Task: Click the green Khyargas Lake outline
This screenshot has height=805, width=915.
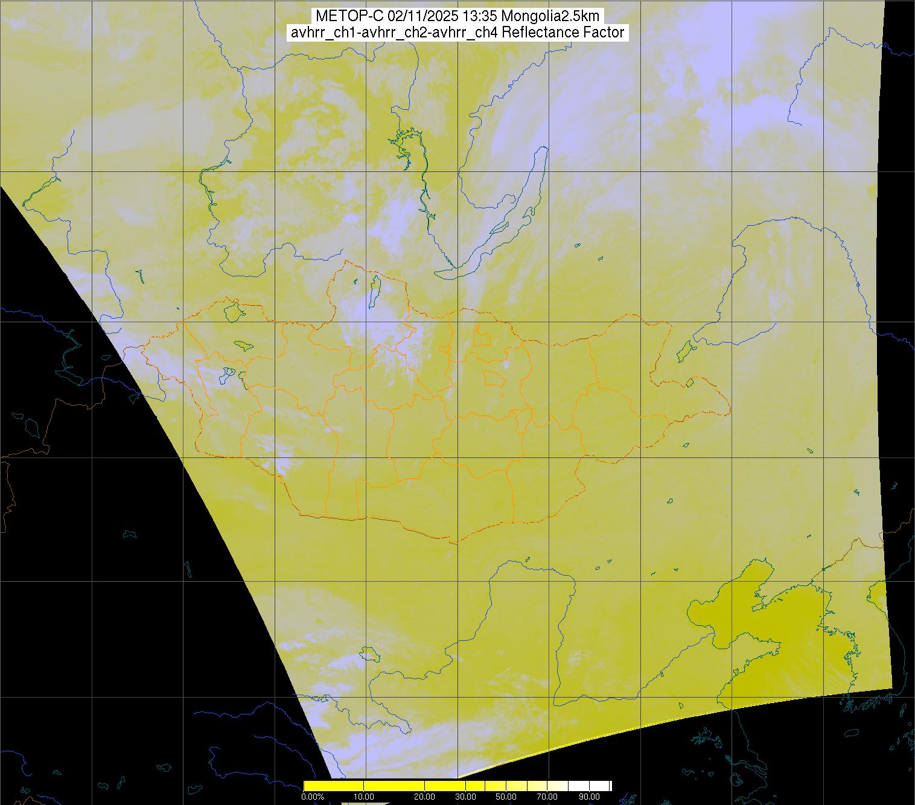Action: pos(244,346)
